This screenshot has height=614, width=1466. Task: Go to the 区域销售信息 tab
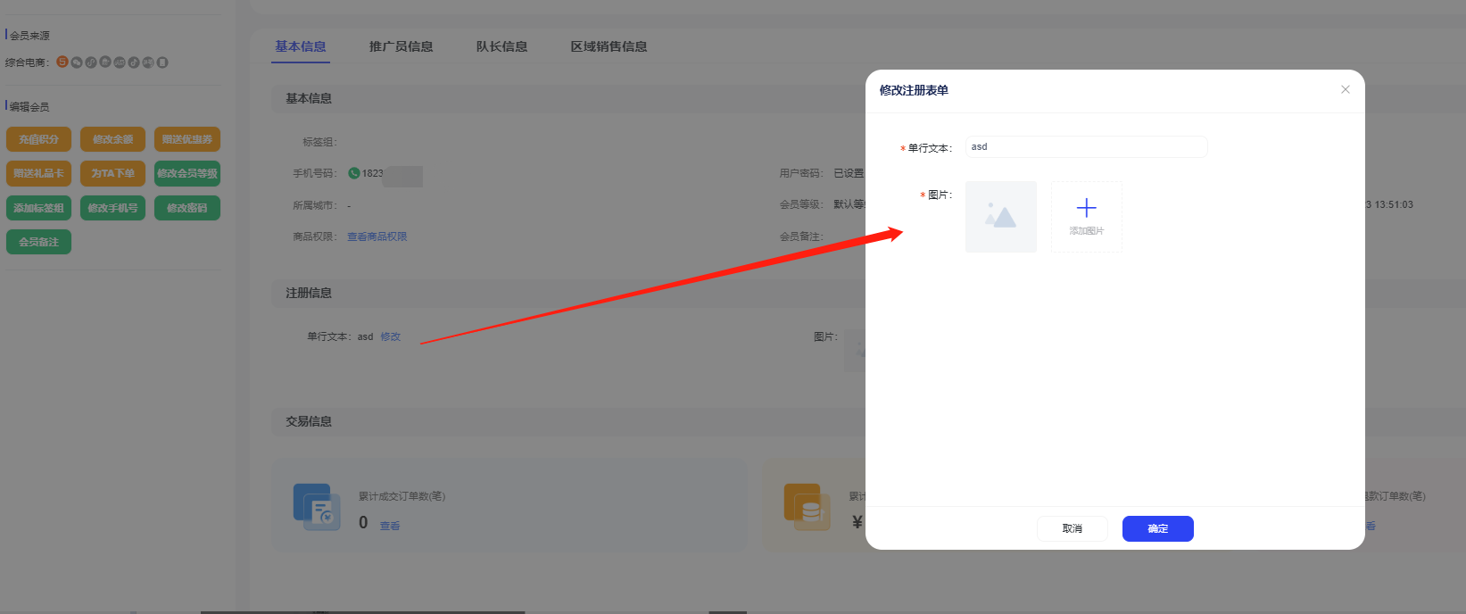[x=609, y=46]
